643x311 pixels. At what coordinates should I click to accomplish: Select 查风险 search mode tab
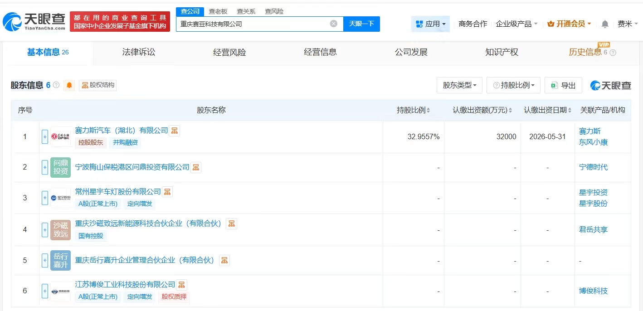click(274, 11)
